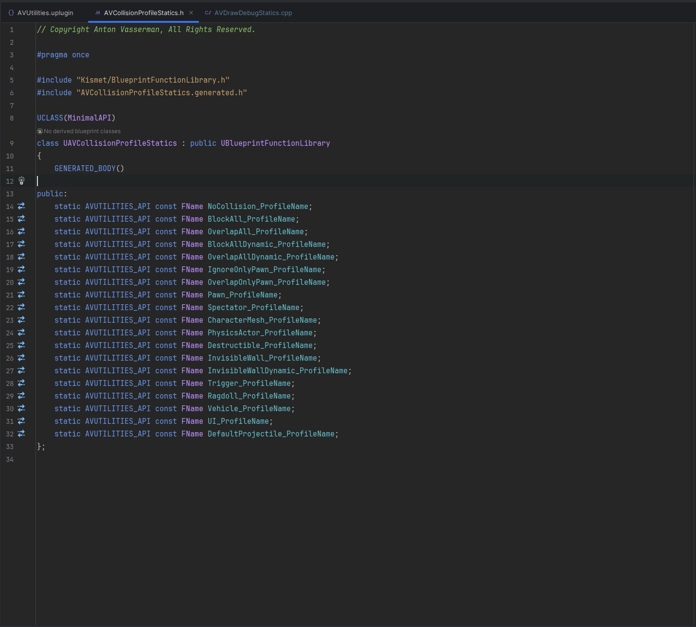Click gutter navigation icon for OverlapAllDynamic_ProfileName
Image resolution: width=696 pixels, height=627 pixels.
coord(21,257)
